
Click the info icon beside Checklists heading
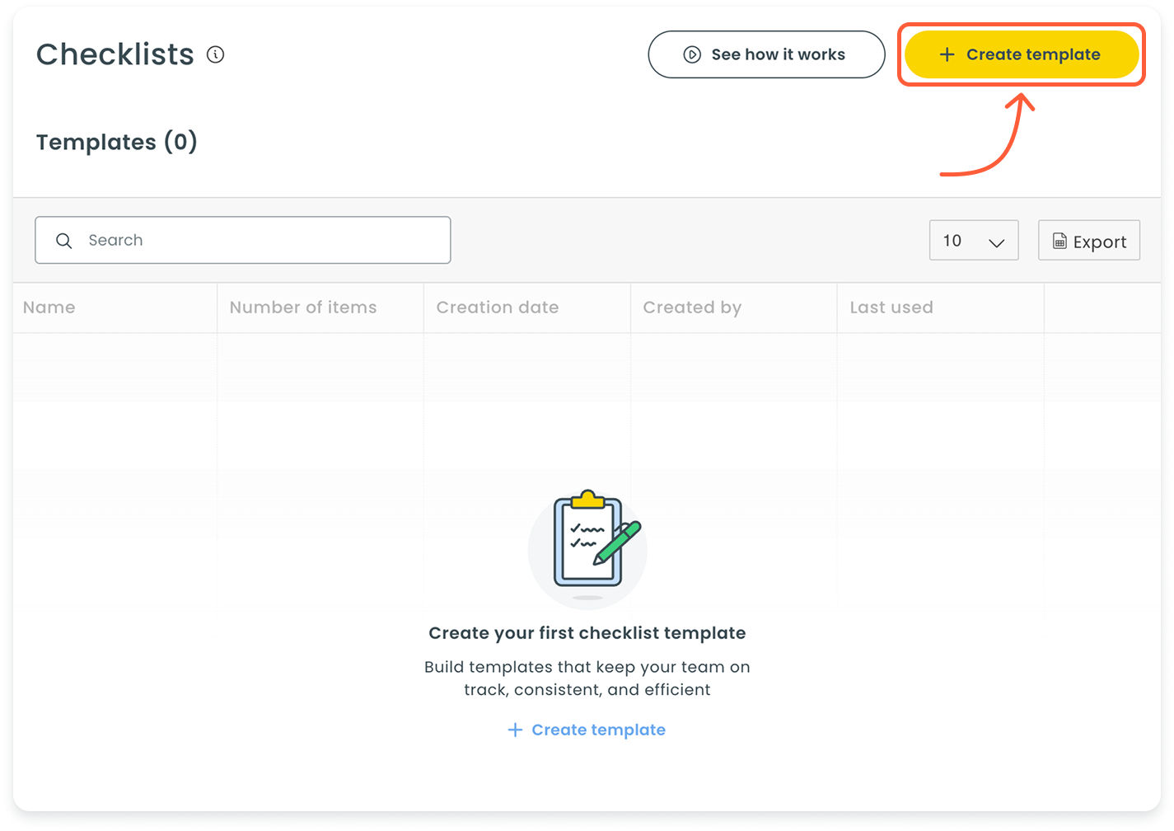(x=216, y=54)
